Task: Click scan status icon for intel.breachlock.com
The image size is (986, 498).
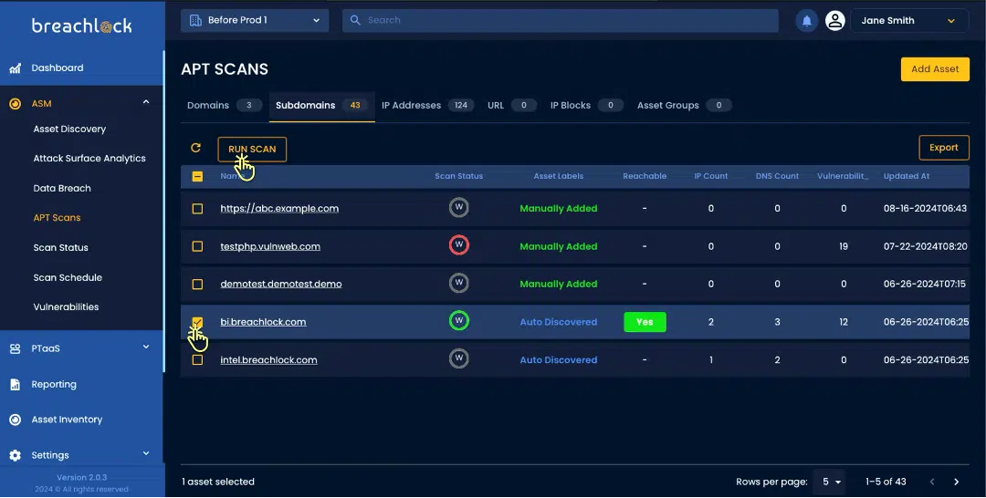Action: point(459,358)
